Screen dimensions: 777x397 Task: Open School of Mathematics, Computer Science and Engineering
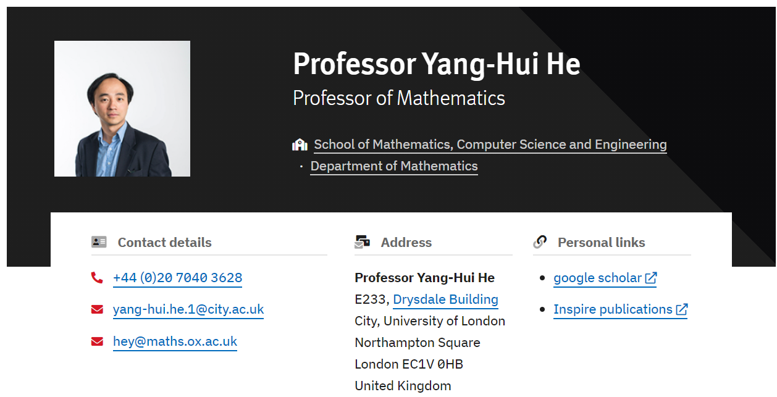[x=490, y=144]
